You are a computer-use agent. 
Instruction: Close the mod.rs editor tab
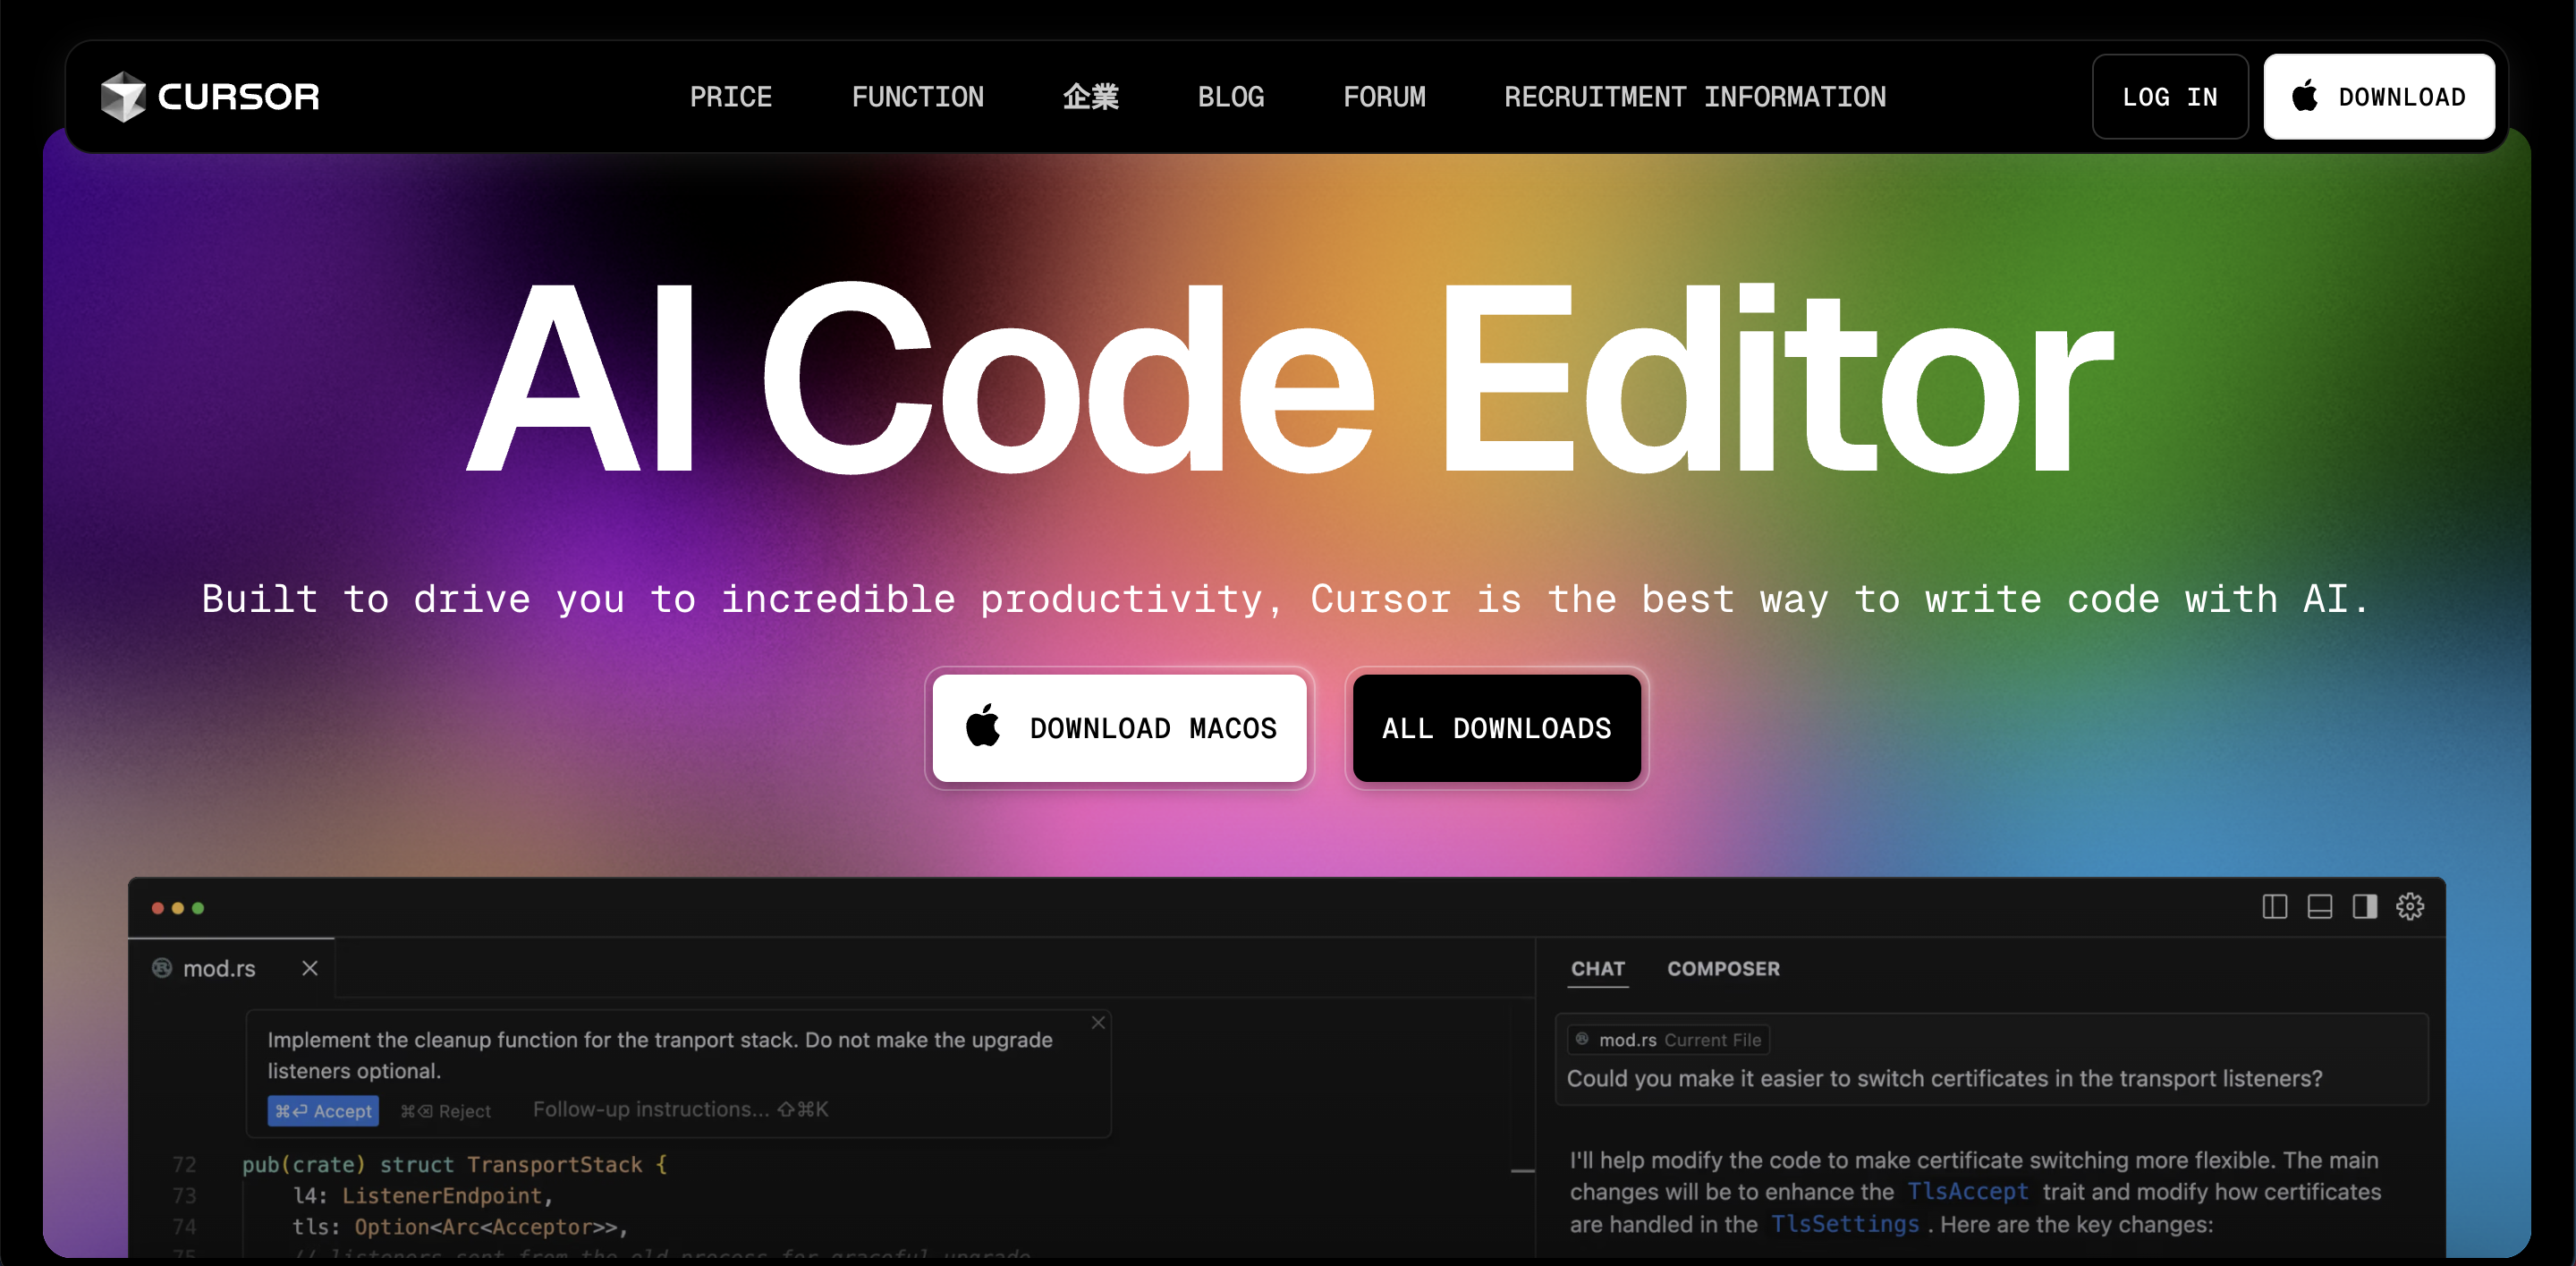tap(310, 968)
